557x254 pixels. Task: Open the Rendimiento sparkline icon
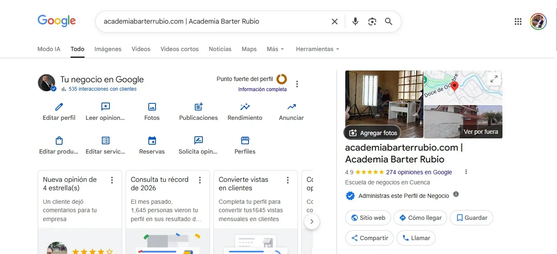point(245,107)
